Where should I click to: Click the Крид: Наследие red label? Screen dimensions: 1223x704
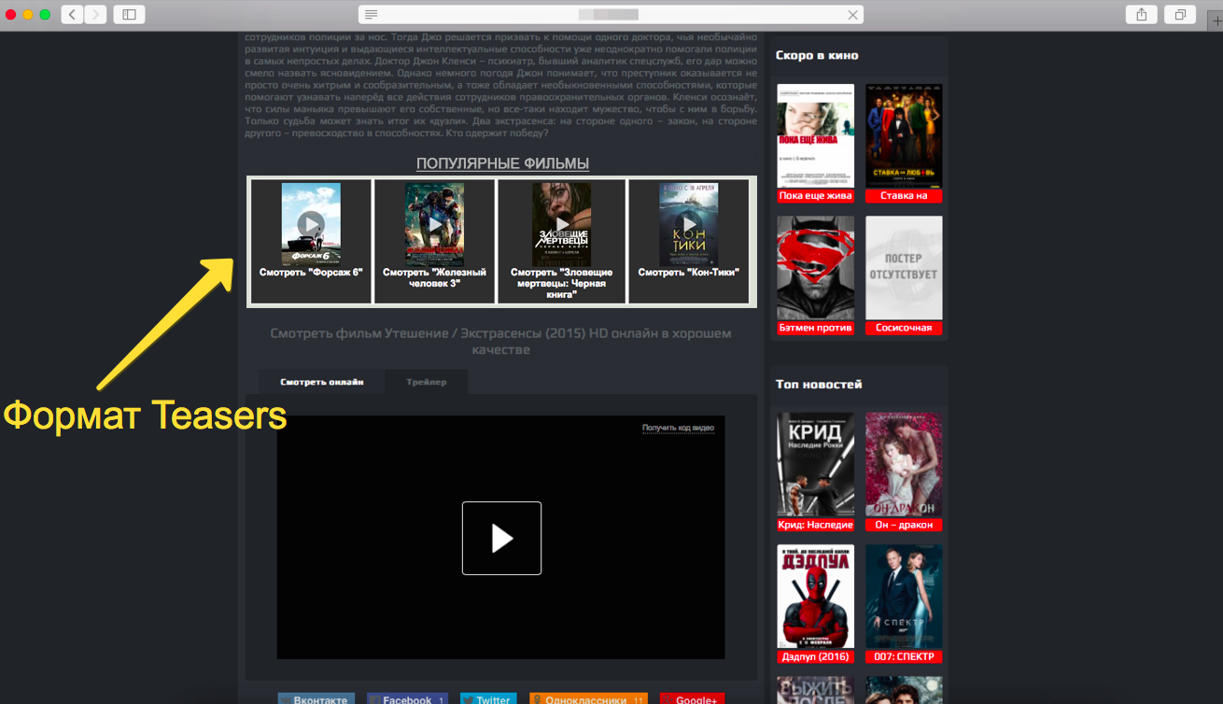(816, 525)
